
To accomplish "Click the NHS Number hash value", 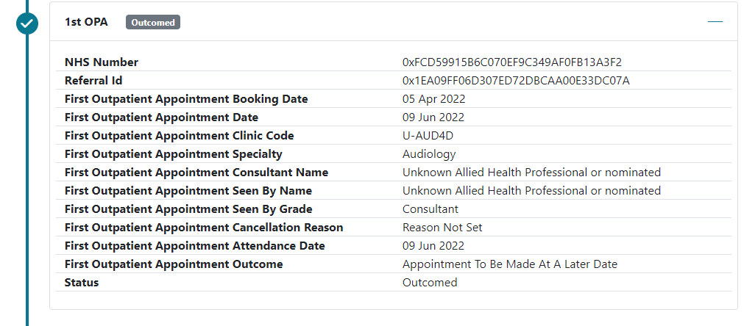I will pyautogui.click(x=513, y=62).
